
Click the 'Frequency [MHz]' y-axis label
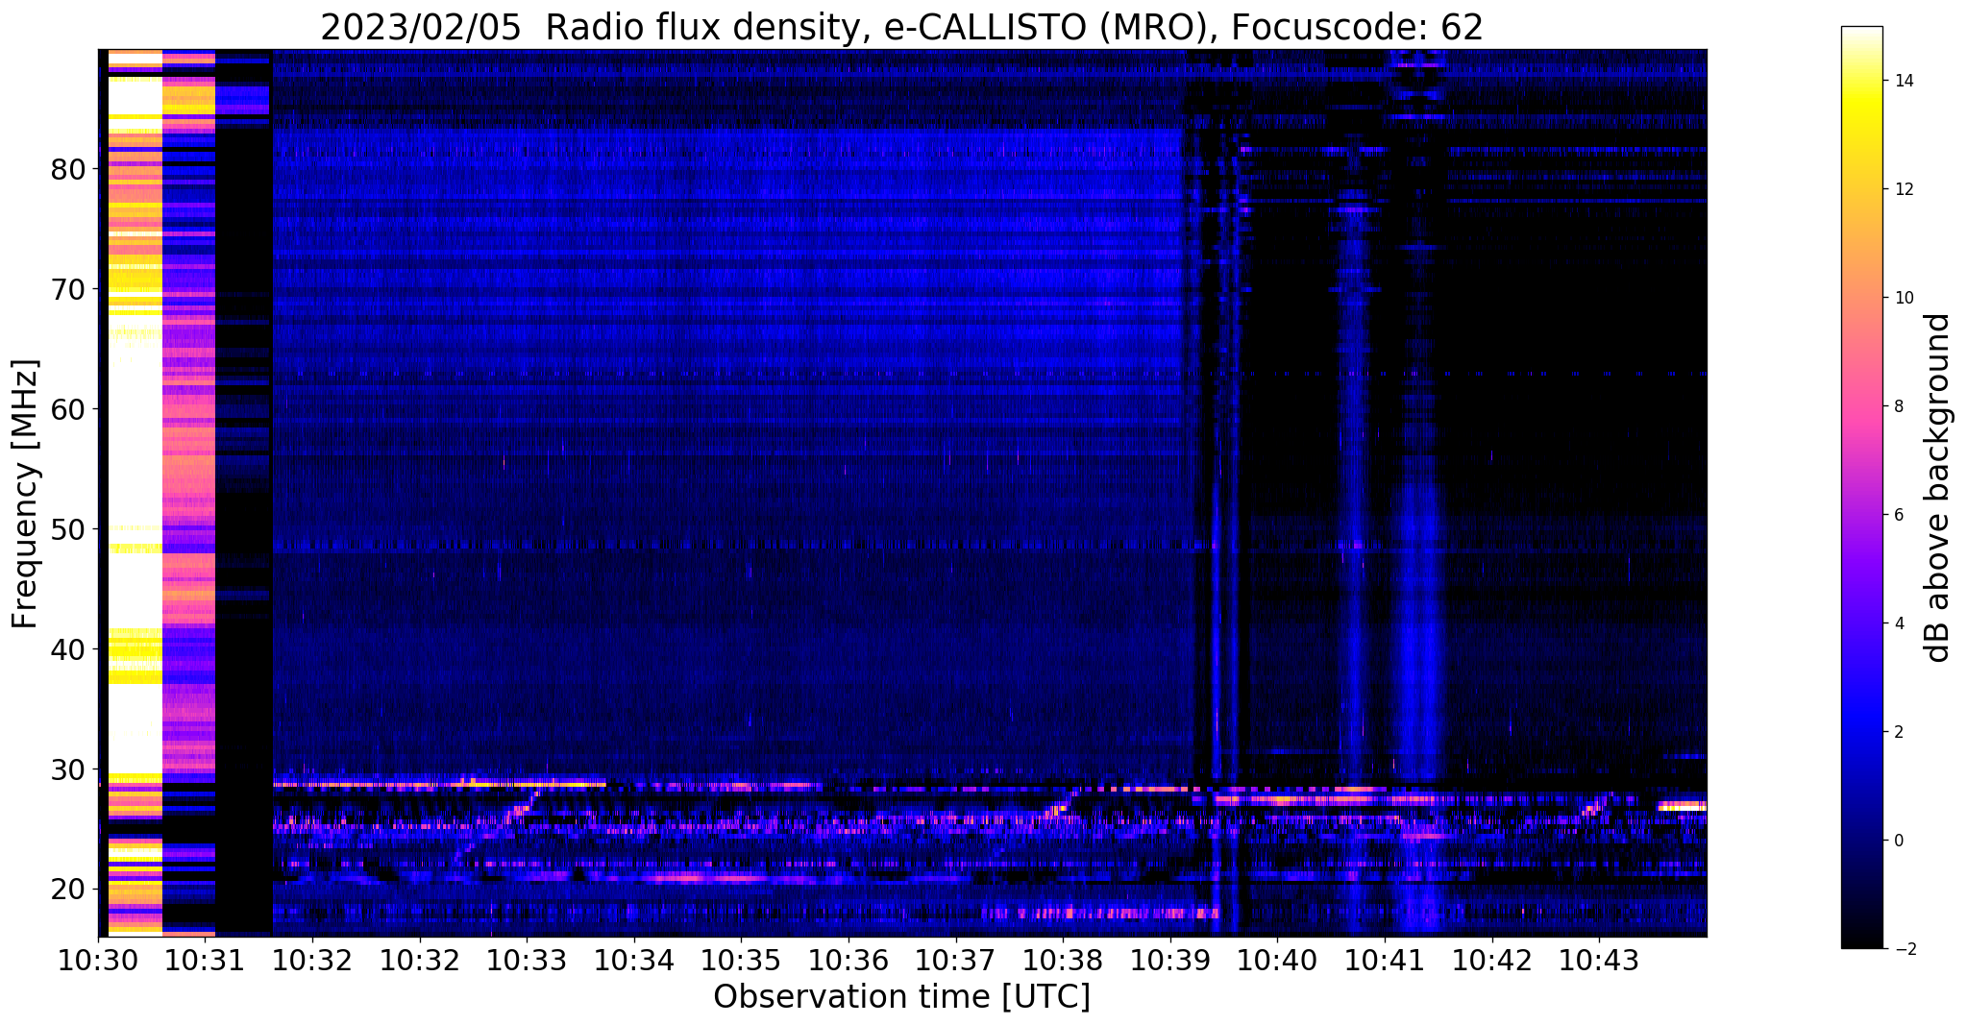tap(25, 494)
